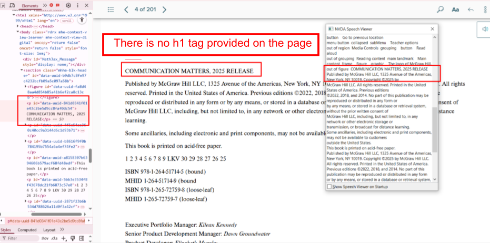The image size is (490, 243).
Task: Click the 'Executive Portfolio Manager: Kilean Kennedy' line
Action: (181, 225)
